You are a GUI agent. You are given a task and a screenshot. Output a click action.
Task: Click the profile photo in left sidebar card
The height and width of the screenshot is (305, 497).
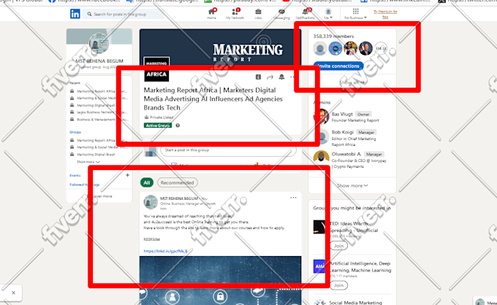pyautogui.click(x=99, y=43)
